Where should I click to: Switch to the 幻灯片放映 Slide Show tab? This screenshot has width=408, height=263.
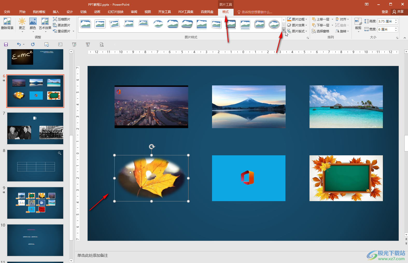(x=116, y=12)
